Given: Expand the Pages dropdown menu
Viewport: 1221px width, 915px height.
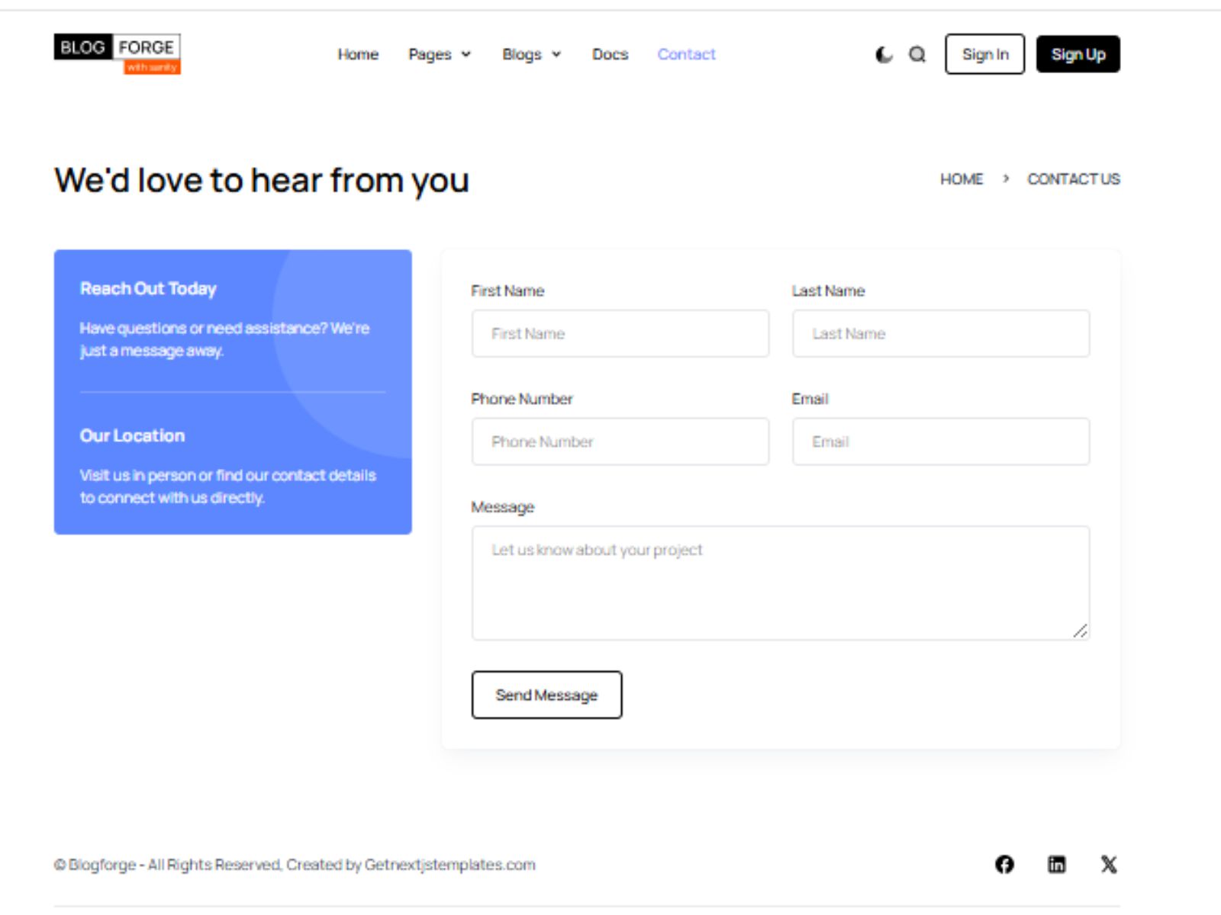Looking at the screenshot, I should [x=440, y=54].
